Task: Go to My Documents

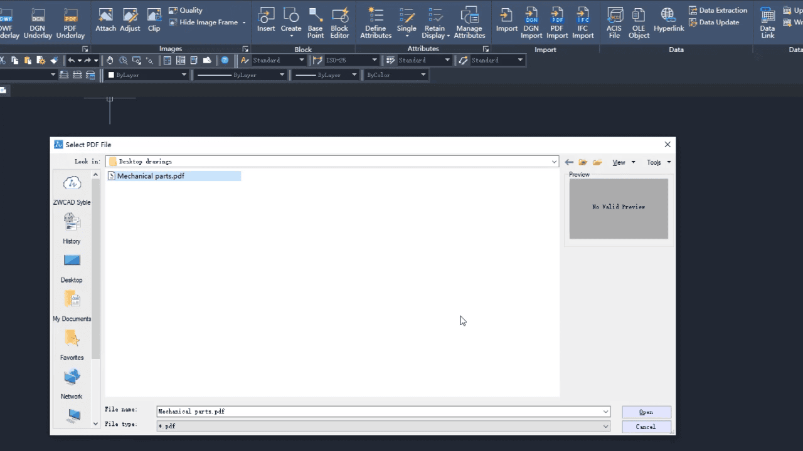Action: [x=72, y=307]
